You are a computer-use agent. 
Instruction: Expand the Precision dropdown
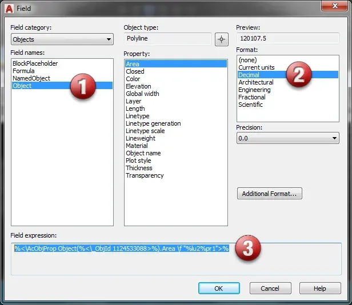288,138
